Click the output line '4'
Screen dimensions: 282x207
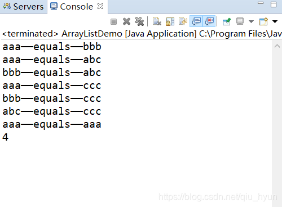pyautogui.click(x=6, y=137)
